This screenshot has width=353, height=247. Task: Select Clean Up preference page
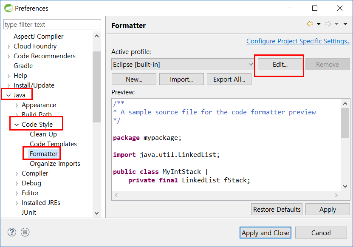pyautogui.click(x=43, y=134)
